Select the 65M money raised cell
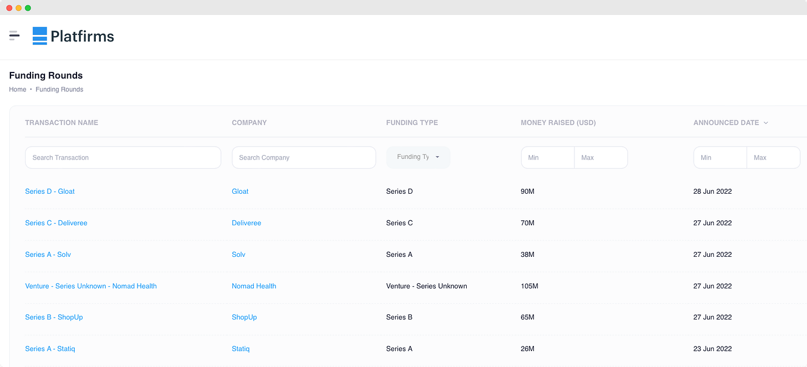The width and height of the screenshot is (807, 367). (528, 317)
